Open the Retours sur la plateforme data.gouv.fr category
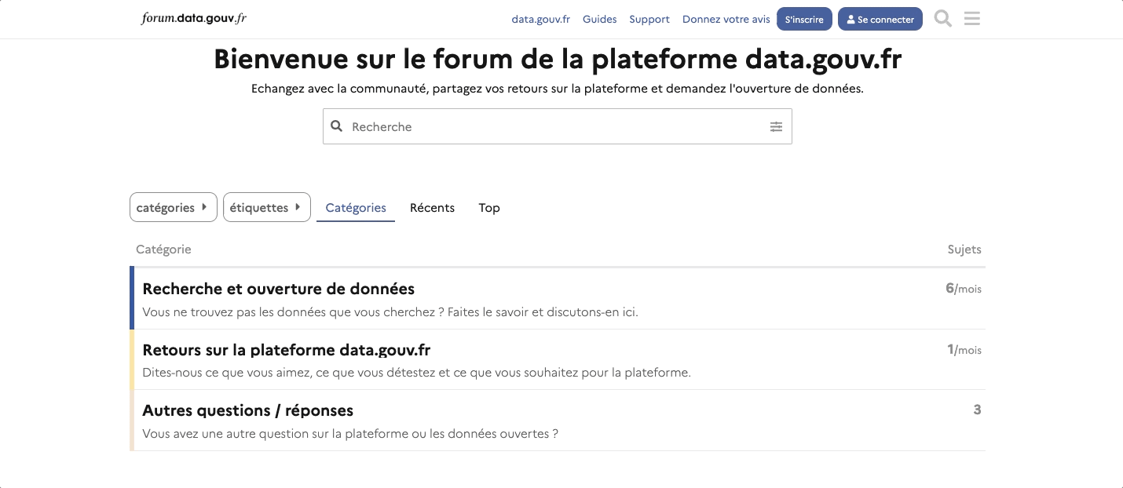 tap(286, 350)
